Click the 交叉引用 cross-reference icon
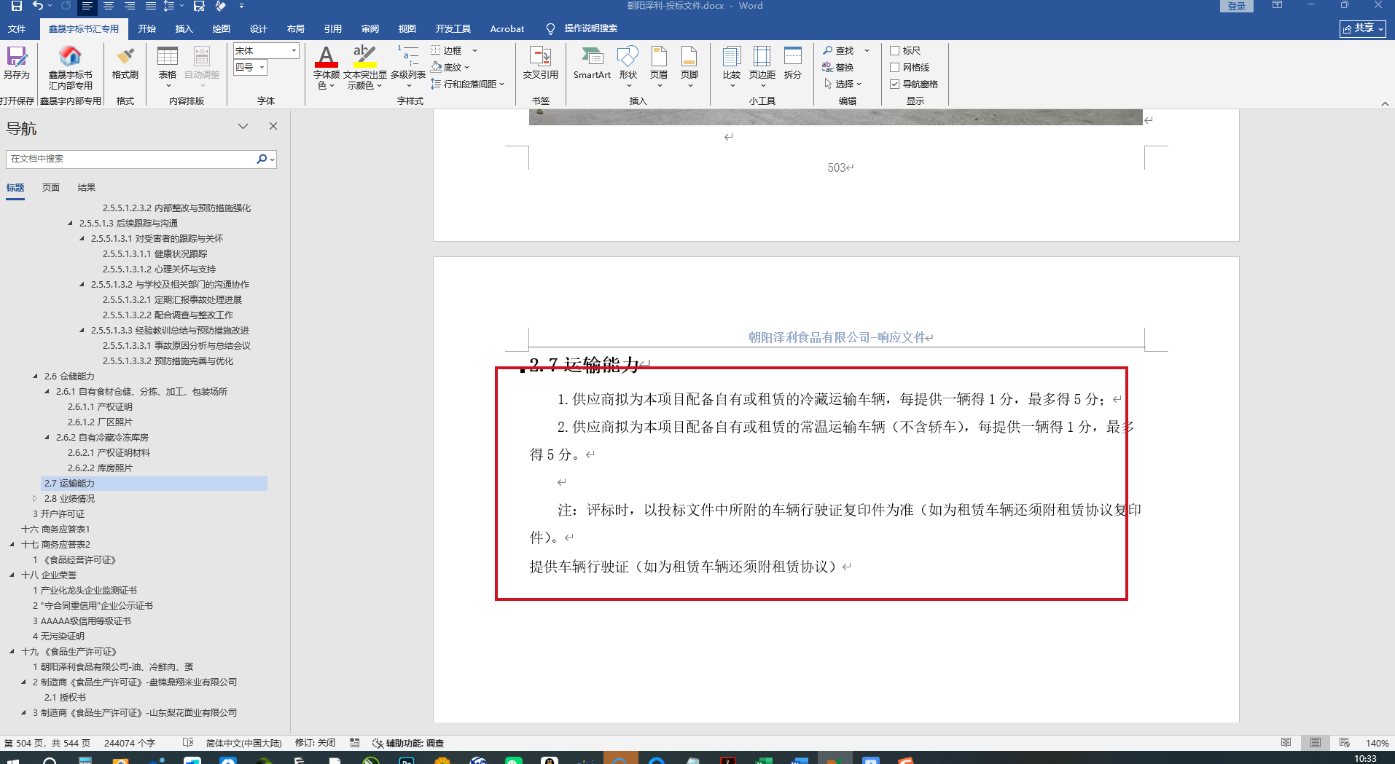The width and height of the screenshot is (1395, 764). click(541, 63)
